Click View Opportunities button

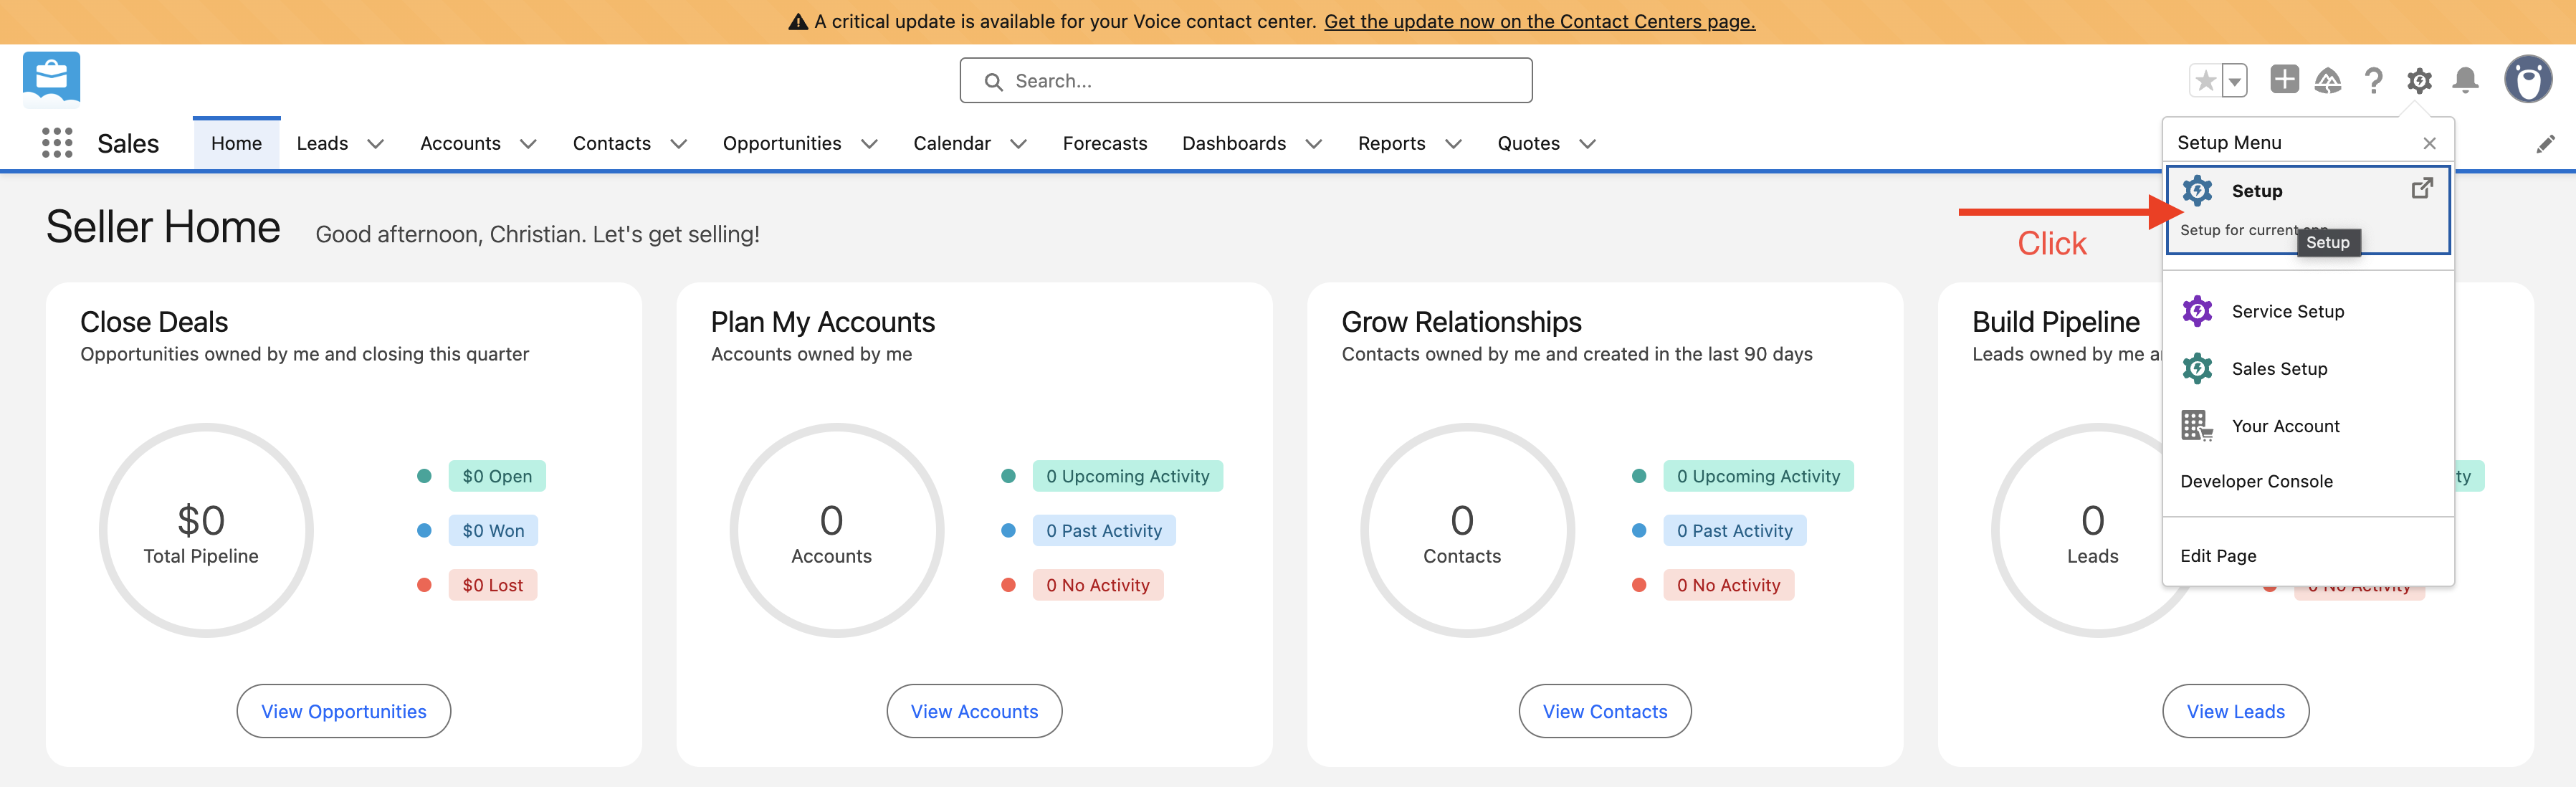coord(344,711)
